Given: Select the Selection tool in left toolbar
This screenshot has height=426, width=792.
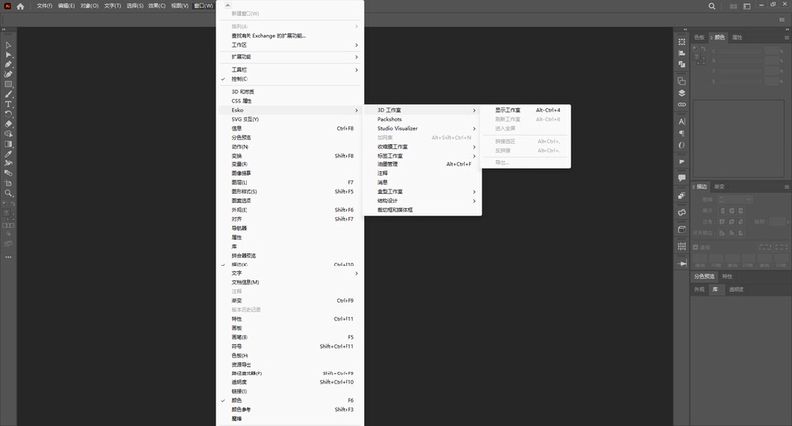Looking at the screenshot, I should pyautogui.click(x=8, y=45).
